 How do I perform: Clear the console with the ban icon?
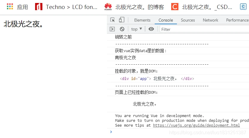click(122, 29)
